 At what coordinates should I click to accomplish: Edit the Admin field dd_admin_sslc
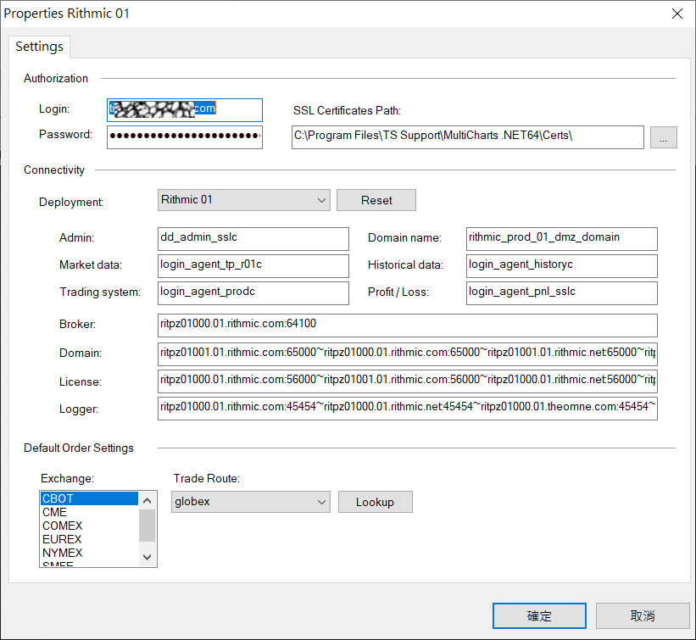(253, 239)
